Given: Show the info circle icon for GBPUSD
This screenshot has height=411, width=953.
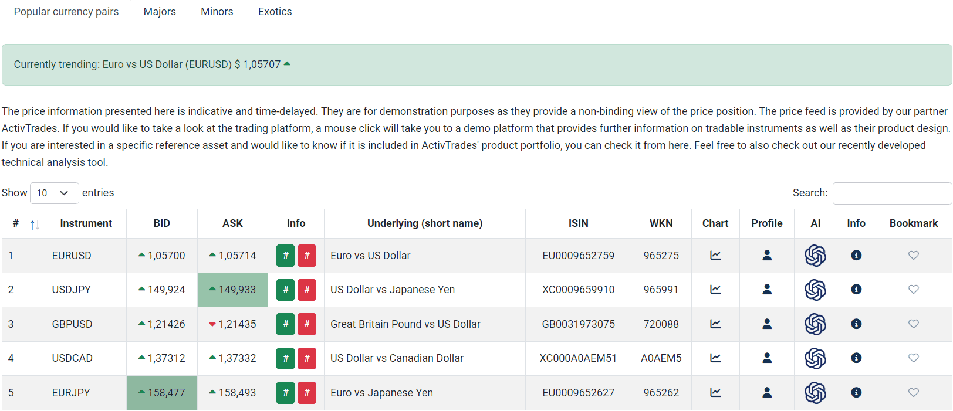Looking at the screenshot, I should coord(856,324).
